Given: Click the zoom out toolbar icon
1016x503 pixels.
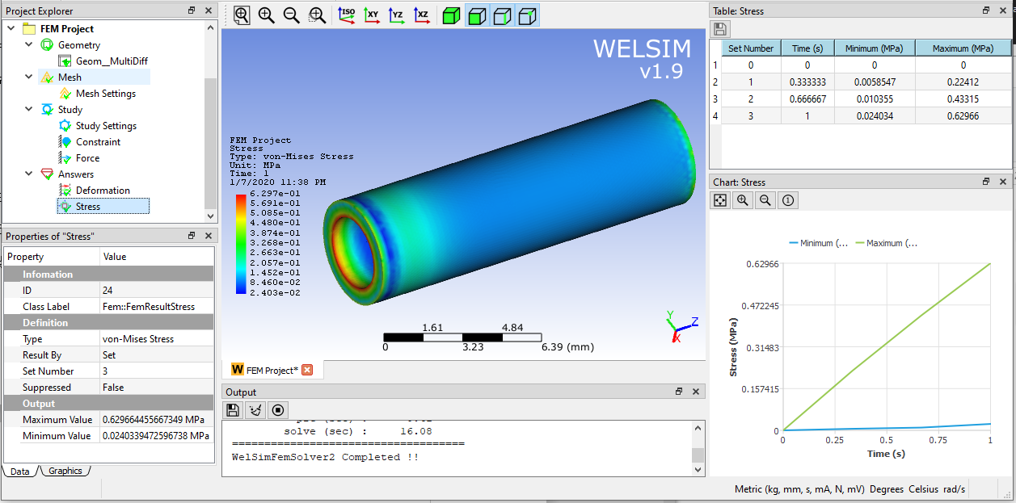Looking at the screenshot, I should click(x=292, y=15).
